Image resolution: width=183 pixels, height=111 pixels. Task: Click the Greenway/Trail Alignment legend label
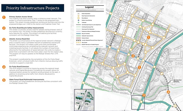pyautogui.click(x=88, y=29)
